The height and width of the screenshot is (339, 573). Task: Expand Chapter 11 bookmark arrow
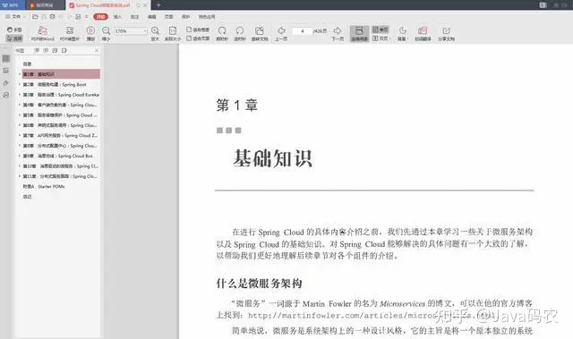20,176
